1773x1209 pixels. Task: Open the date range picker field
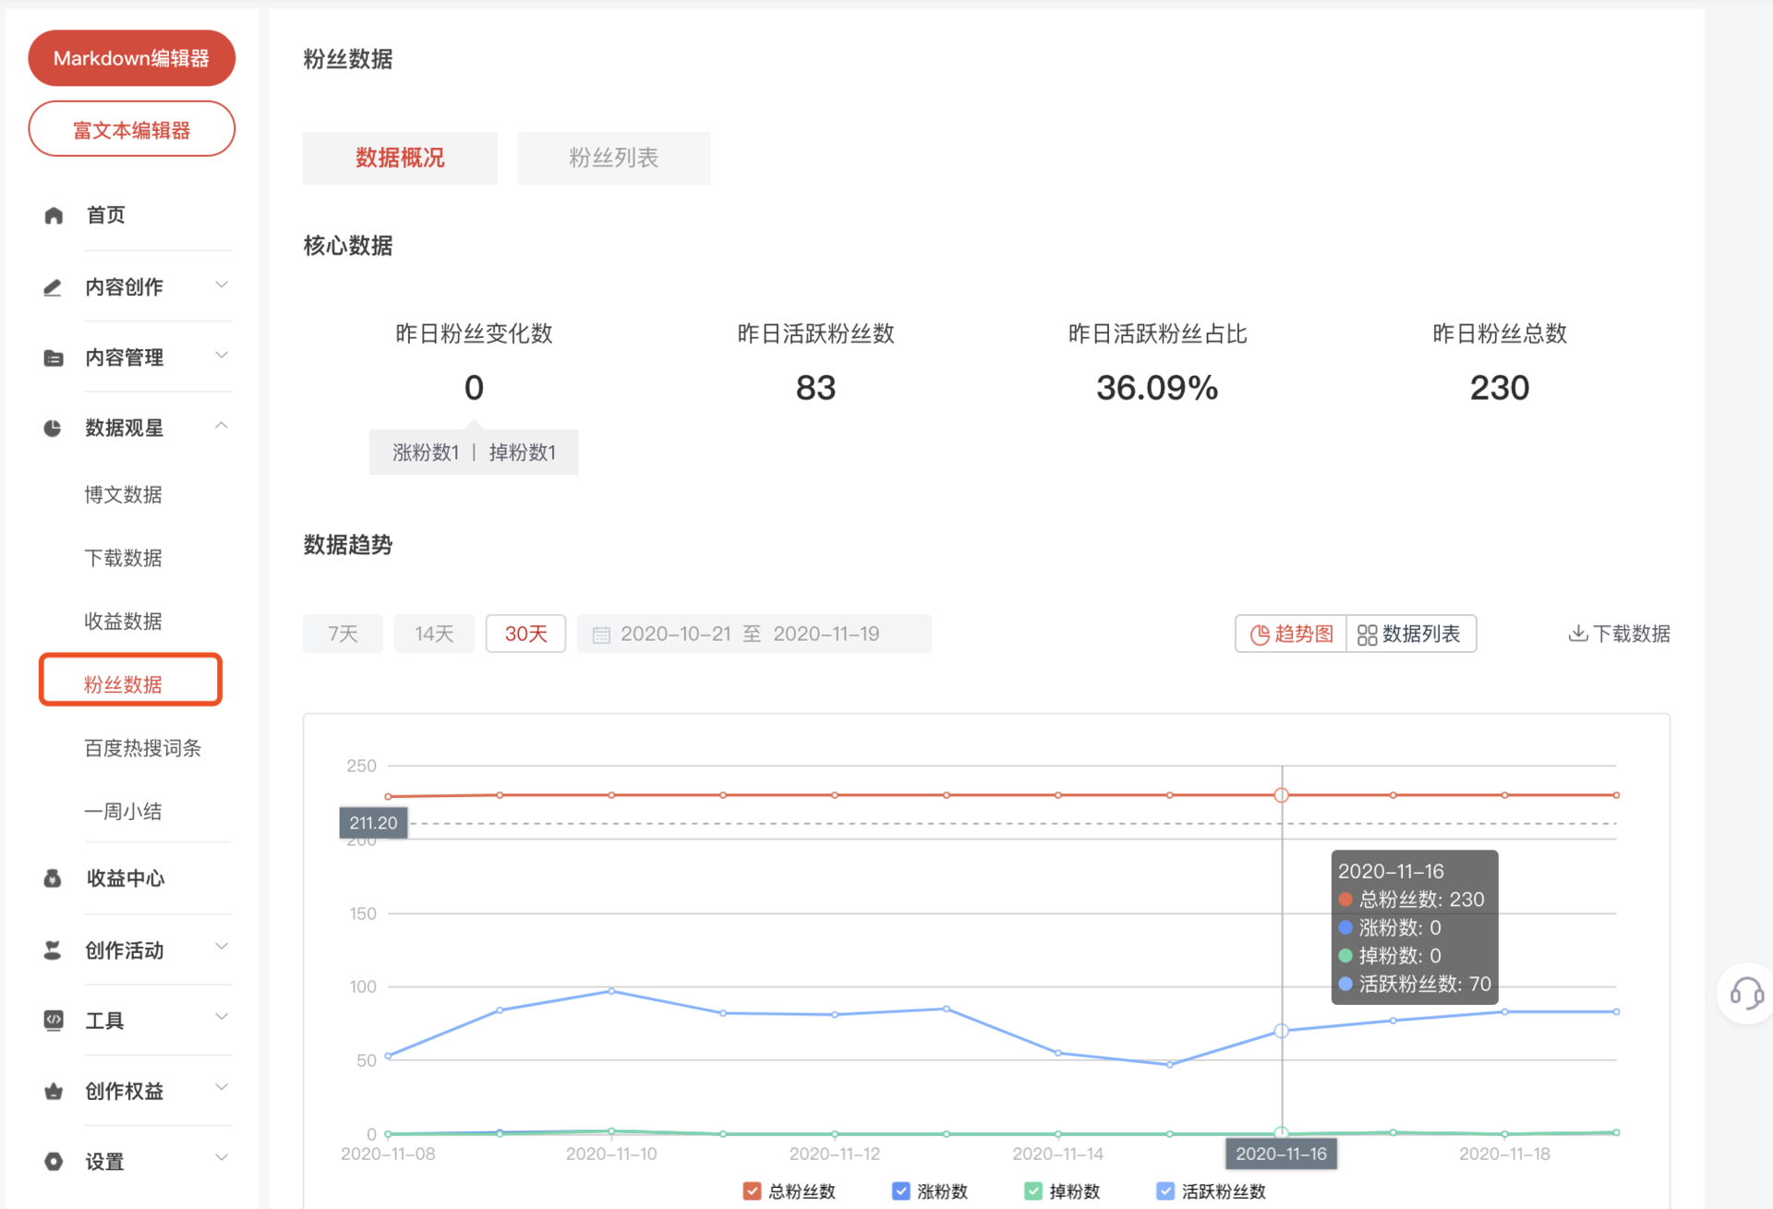click(x=754, y=634)
